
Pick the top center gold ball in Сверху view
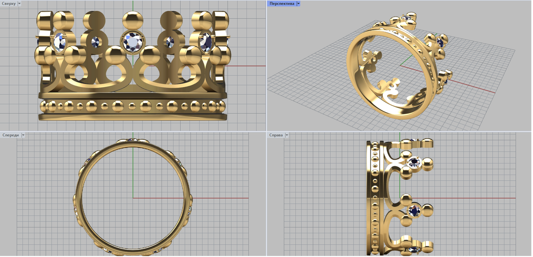pyautogui.click(x=133, y=20)
